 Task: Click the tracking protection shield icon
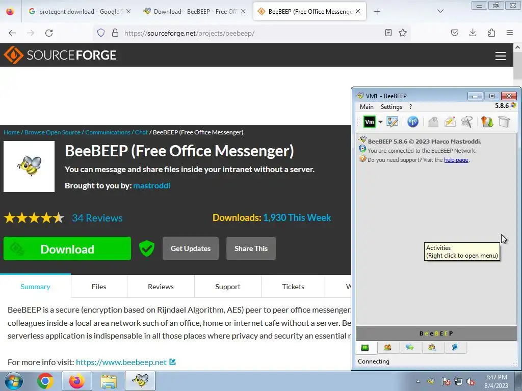[x=101, y=33]
